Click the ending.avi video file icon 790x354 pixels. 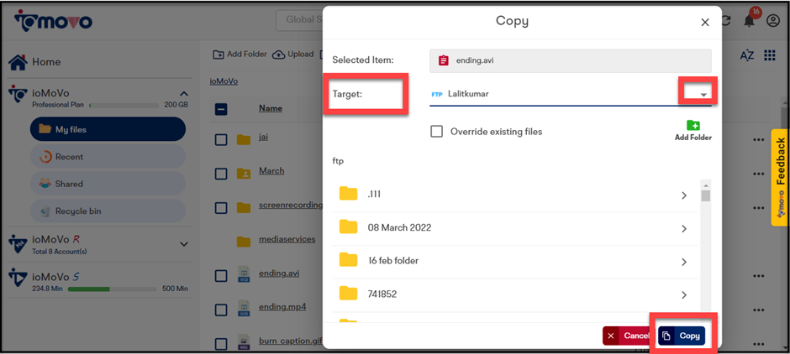click(244, 275)
